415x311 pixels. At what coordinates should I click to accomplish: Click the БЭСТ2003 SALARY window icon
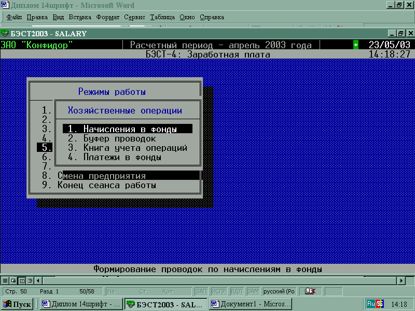tap(5, 33)
